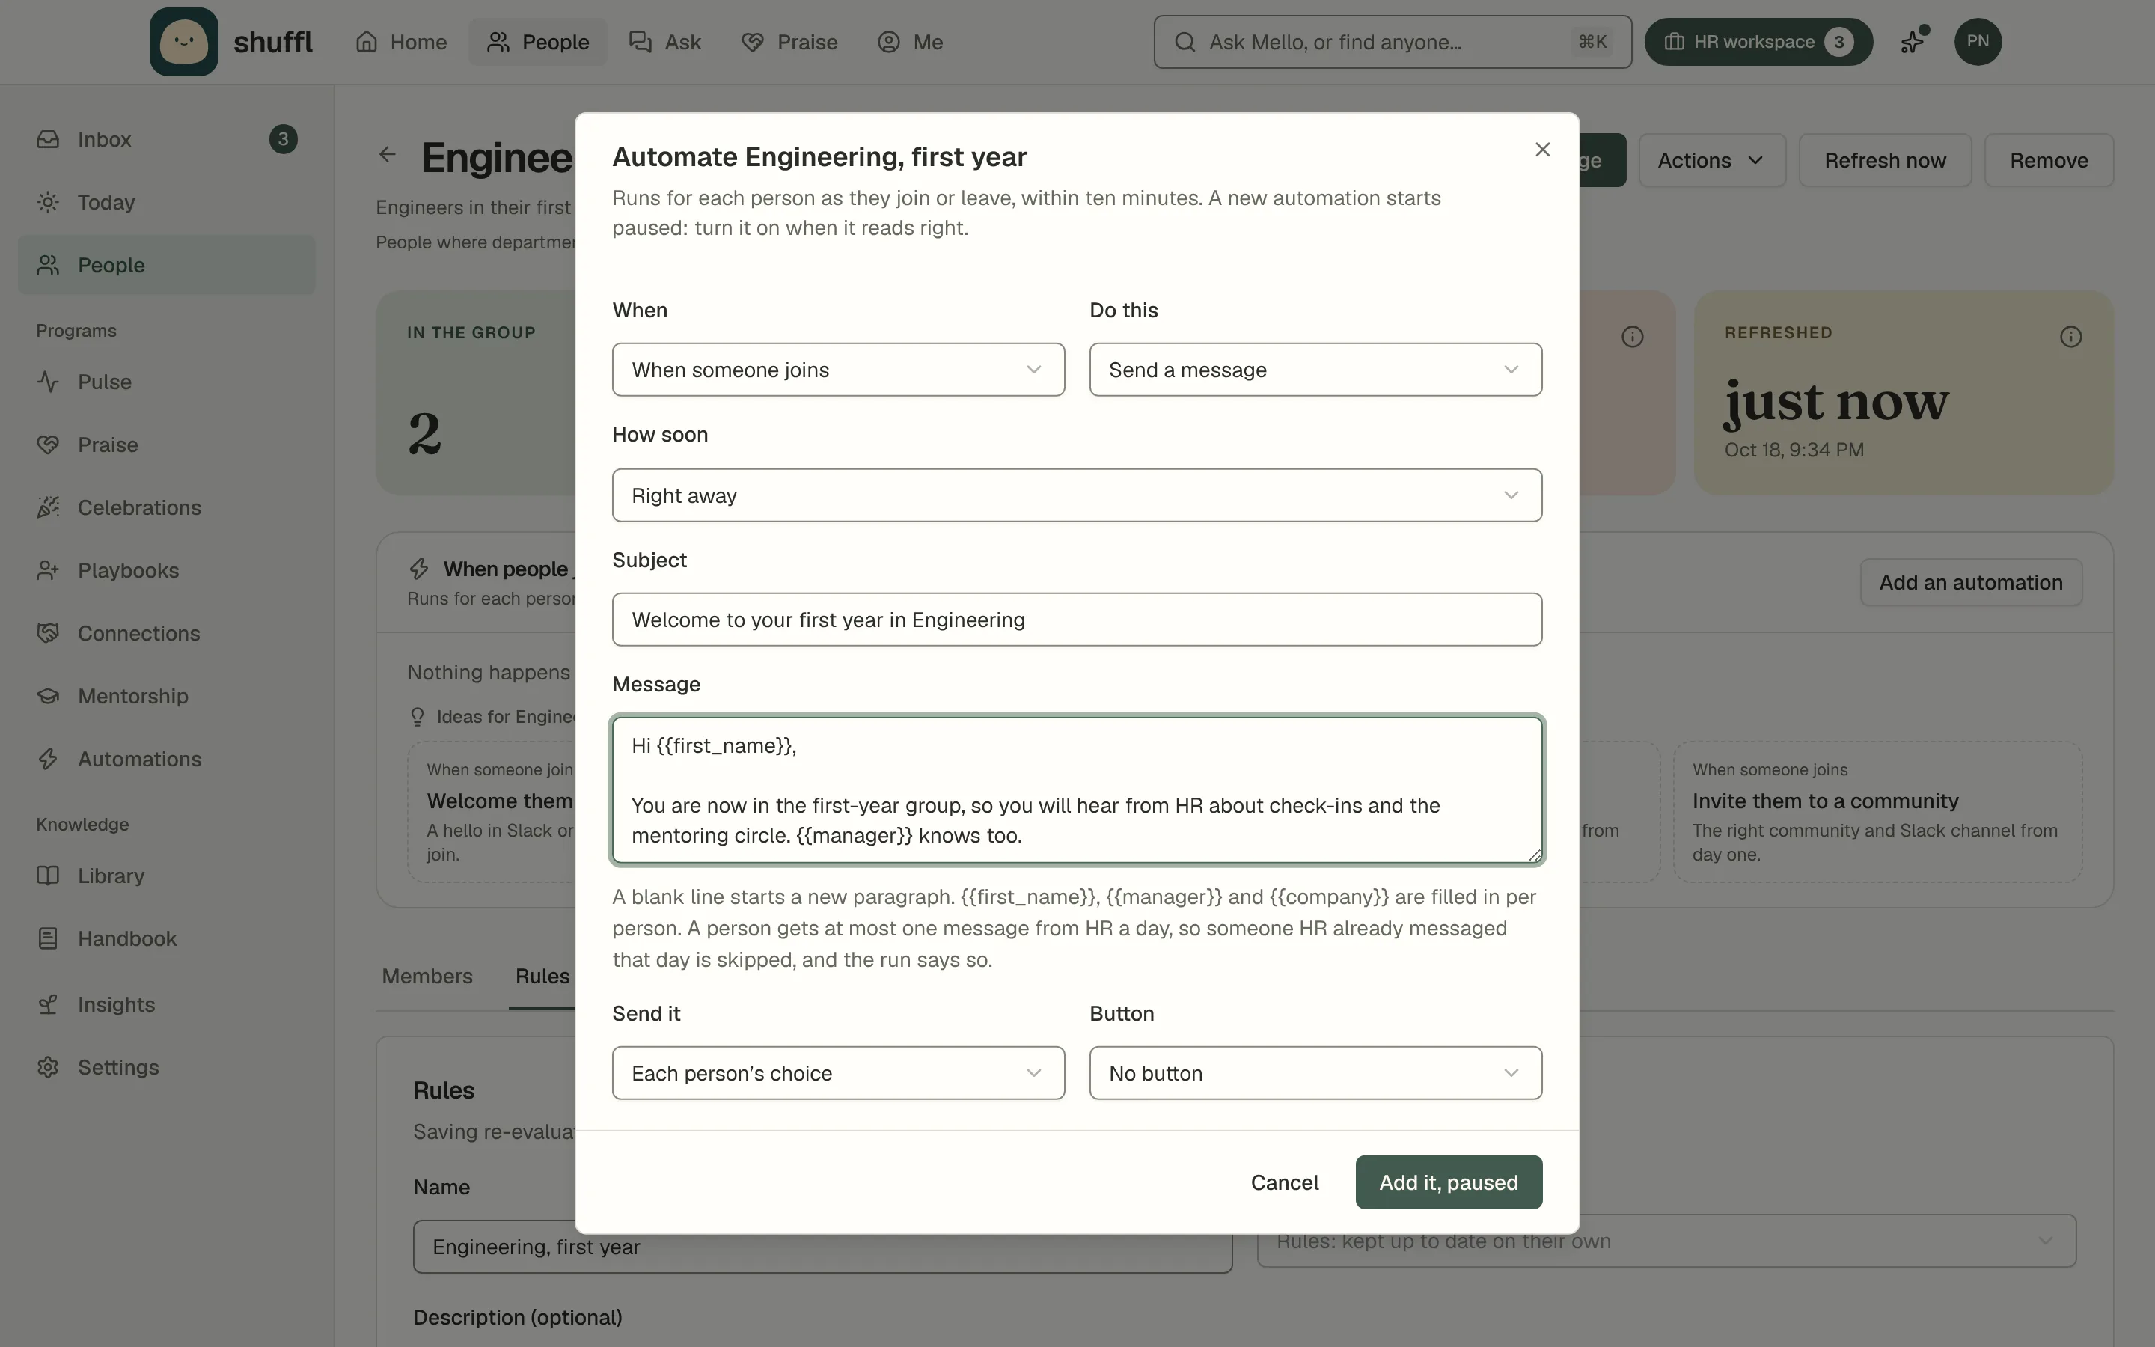Click the Remove button
The image size is (2155, 1347).
(x=2049, y=160)
